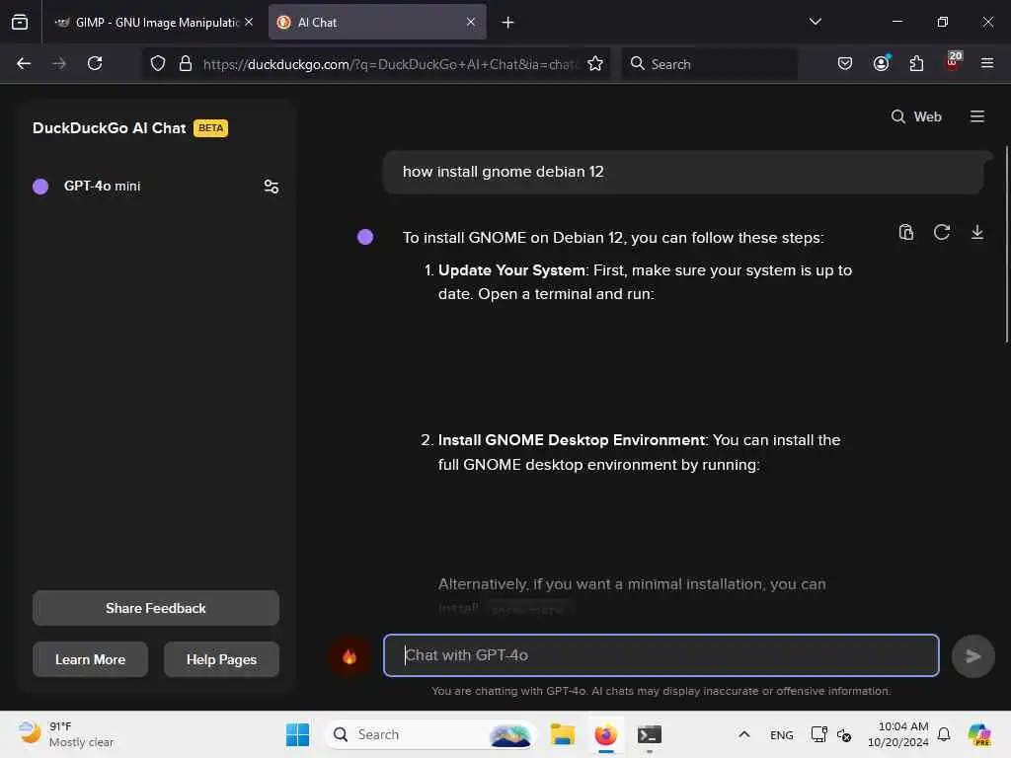Open the Windows Start menu
Viewport: 1011px width, 758px height.
click(297, 734)
